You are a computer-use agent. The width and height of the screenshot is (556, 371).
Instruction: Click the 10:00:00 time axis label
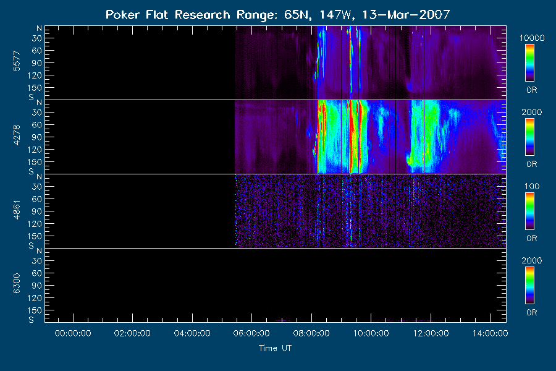point(371,333)
